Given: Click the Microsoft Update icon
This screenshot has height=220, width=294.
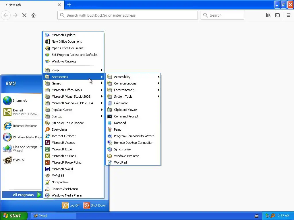Looking at the screenshot, I should pyautogui.click(x=47, y=35).
